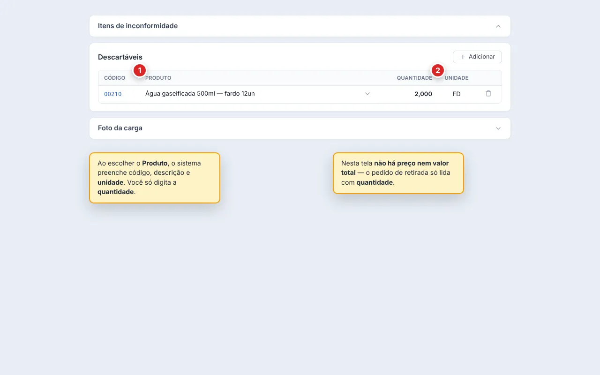Viewport: 600px width, 375px height.
Task: Select the FD unit cell
Action: click(457, 94)
